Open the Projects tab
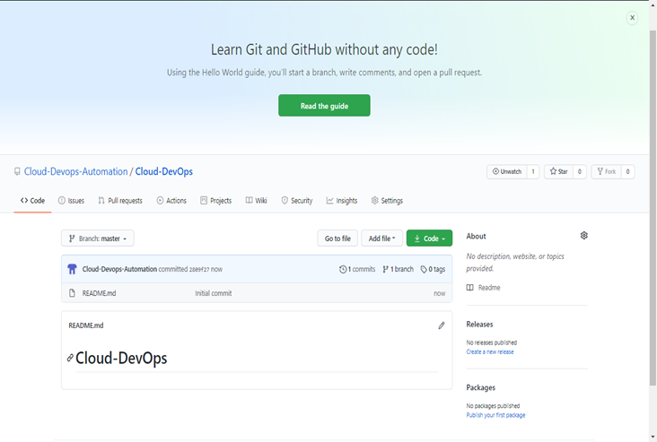The image size is (657, 442). pos(215,201)
